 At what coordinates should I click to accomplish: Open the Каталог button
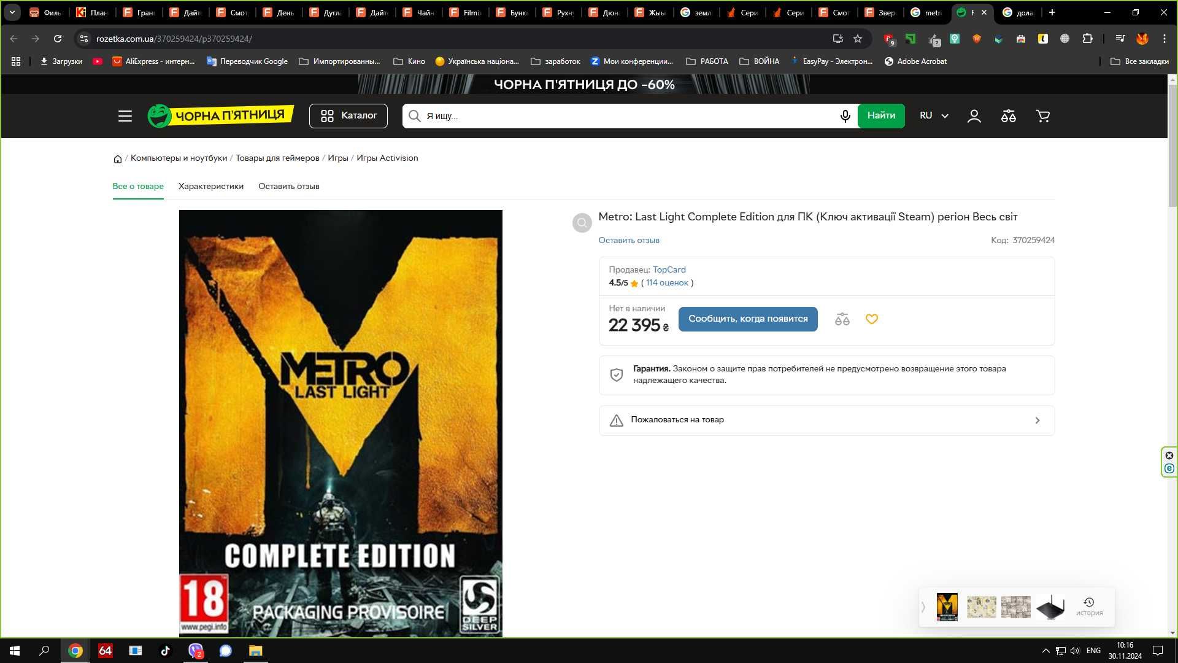click(348, 116)
